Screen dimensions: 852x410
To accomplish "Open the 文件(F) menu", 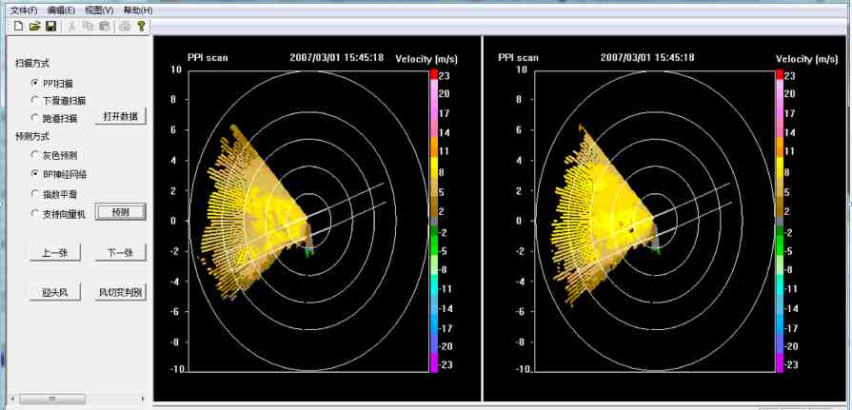I will click(x=23, y=10).
